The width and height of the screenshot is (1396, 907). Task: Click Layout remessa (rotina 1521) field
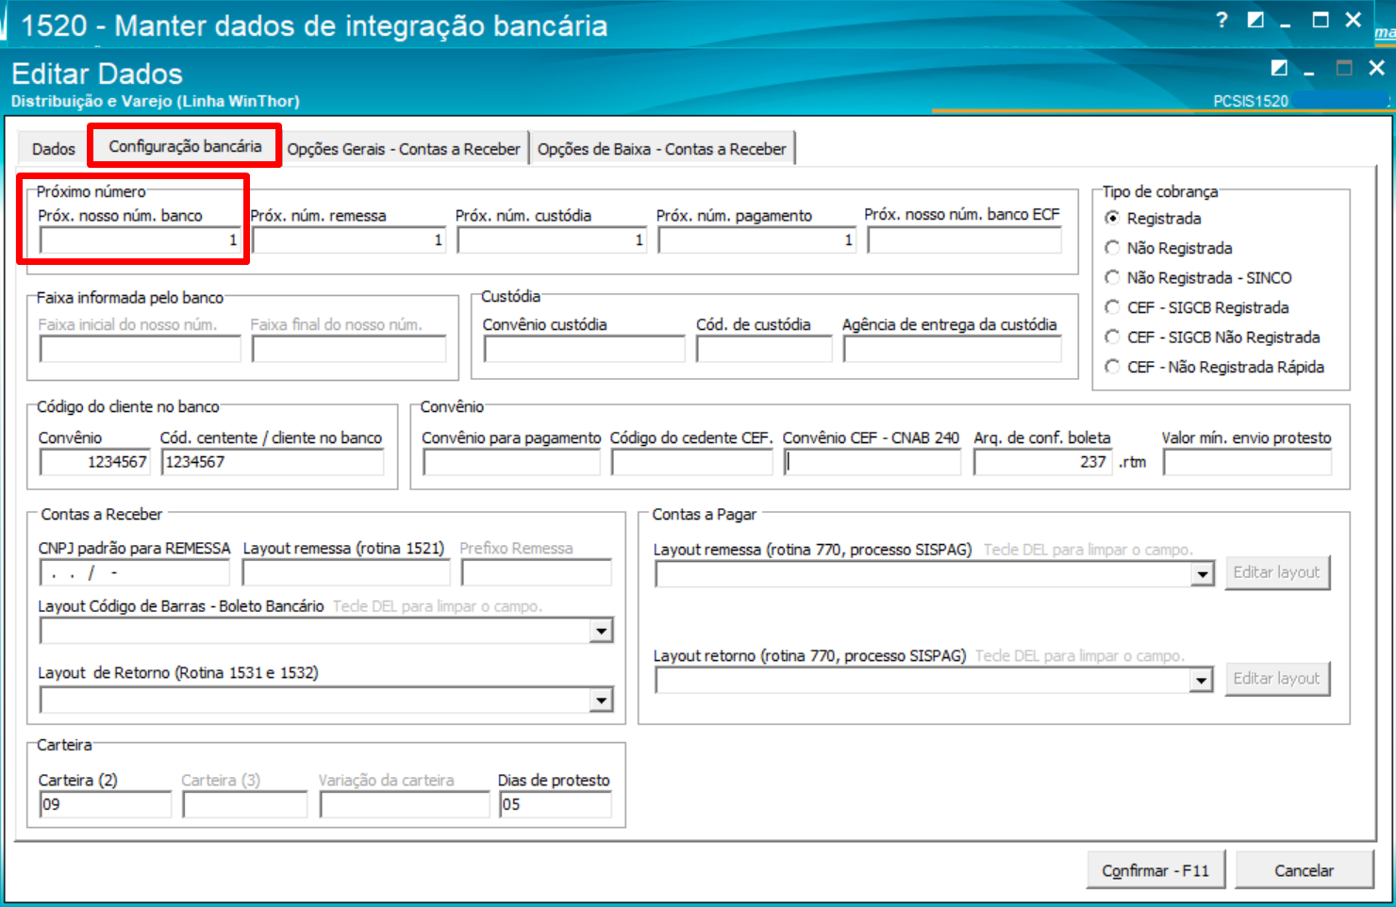click(x=346, y=572)
